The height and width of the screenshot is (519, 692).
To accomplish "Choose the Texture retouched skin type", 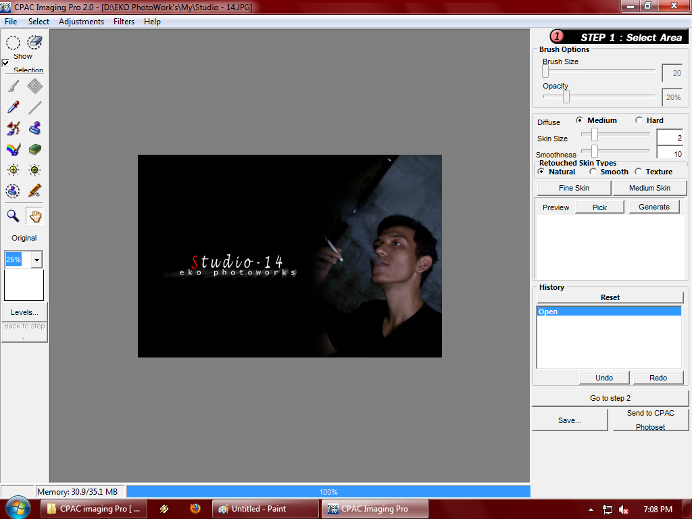I will (x=638, y=171).
